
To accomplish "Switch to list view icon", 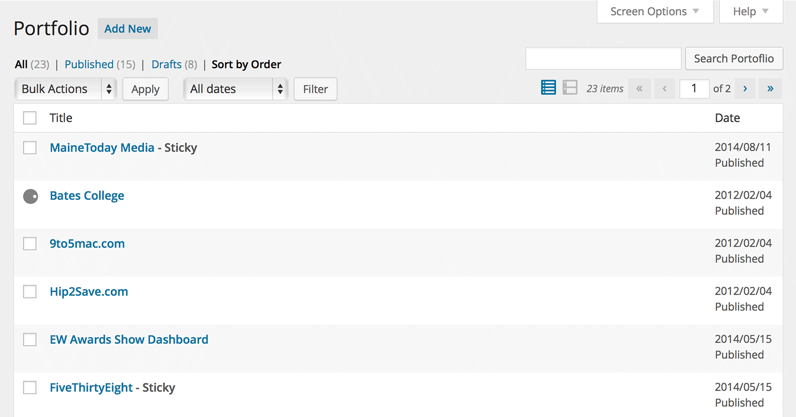I will [x=548, y=88].
